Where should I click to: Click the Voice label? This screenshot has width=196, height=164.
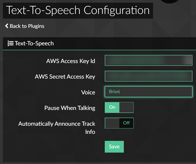coord(88,92)
